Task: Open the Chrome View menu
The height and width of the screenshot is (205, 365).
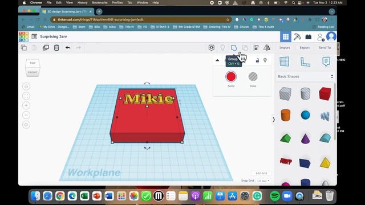Action: tap(70, 2)
